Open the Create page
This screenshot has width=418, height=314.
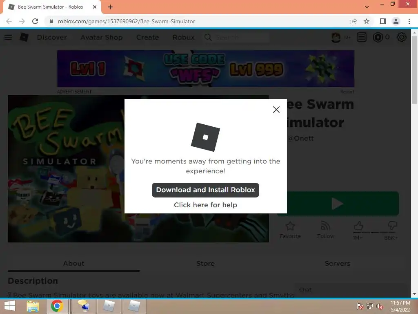147,37
